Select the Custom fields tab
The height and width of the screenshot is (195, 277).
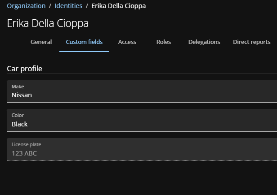[x=84, y=42]
